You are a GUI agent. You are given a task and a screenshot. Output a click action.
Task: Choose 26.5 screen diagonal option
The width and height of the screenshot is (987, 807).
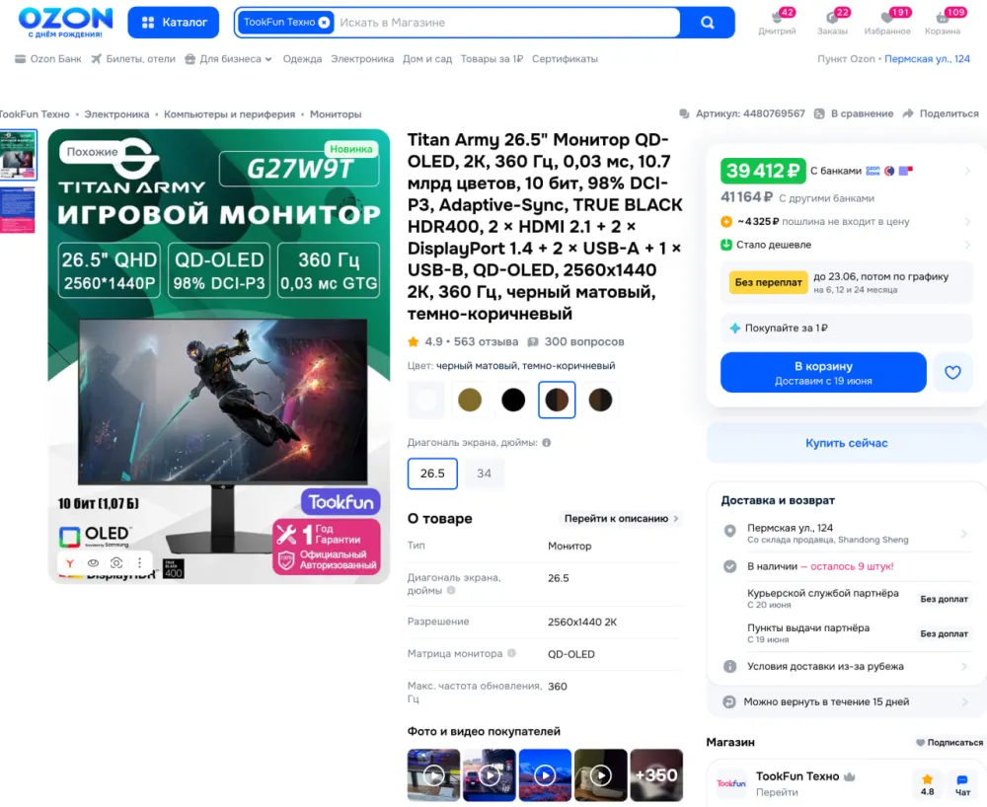pos(432,473)
